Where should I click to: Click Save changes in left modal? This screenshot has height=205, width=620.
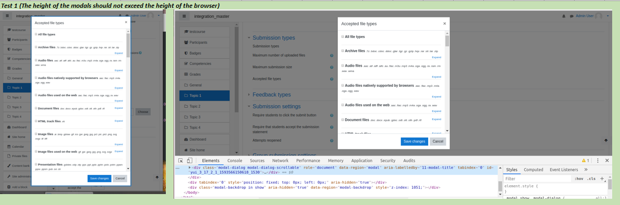click(x=99, y=178)
